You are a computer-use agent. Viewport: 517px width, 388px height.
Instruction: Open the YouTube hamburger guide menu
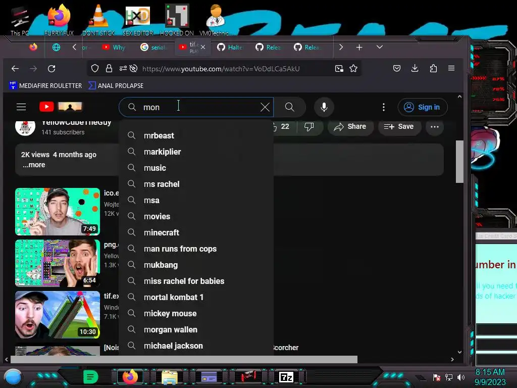pos(21,107)
